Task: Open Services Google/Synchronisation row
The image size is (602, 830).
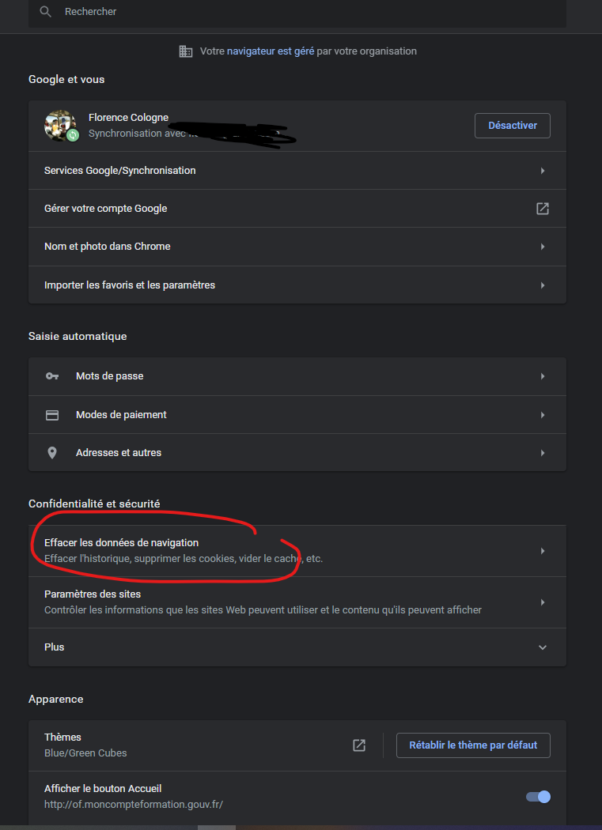Action: [x=297, y=171]
